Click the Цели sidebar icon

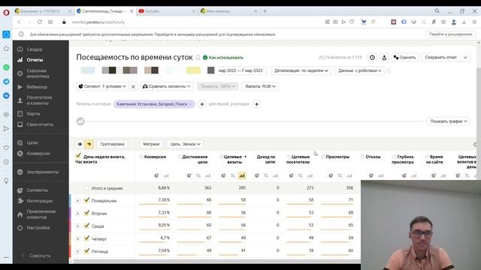[20, 142]
